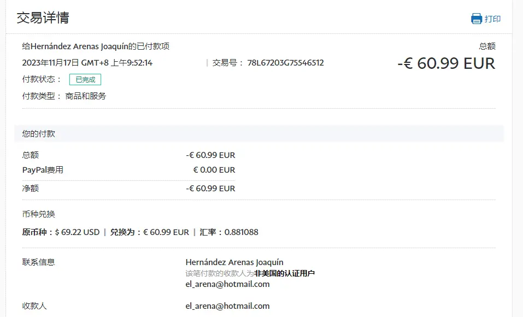Viewport: 523px width, 317px height.
Task: Click the 交易详情 page heading
Action: coord(43,17)
